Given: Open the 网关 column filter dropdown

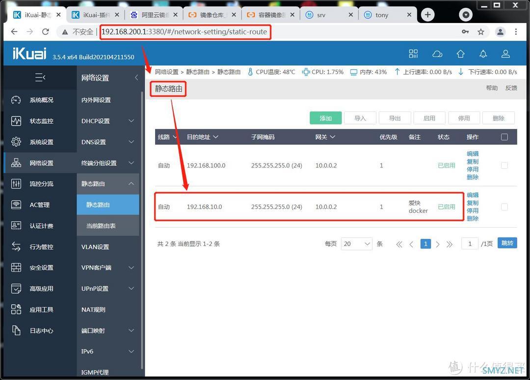Looking at the screenshot, I should coord(333,137).
